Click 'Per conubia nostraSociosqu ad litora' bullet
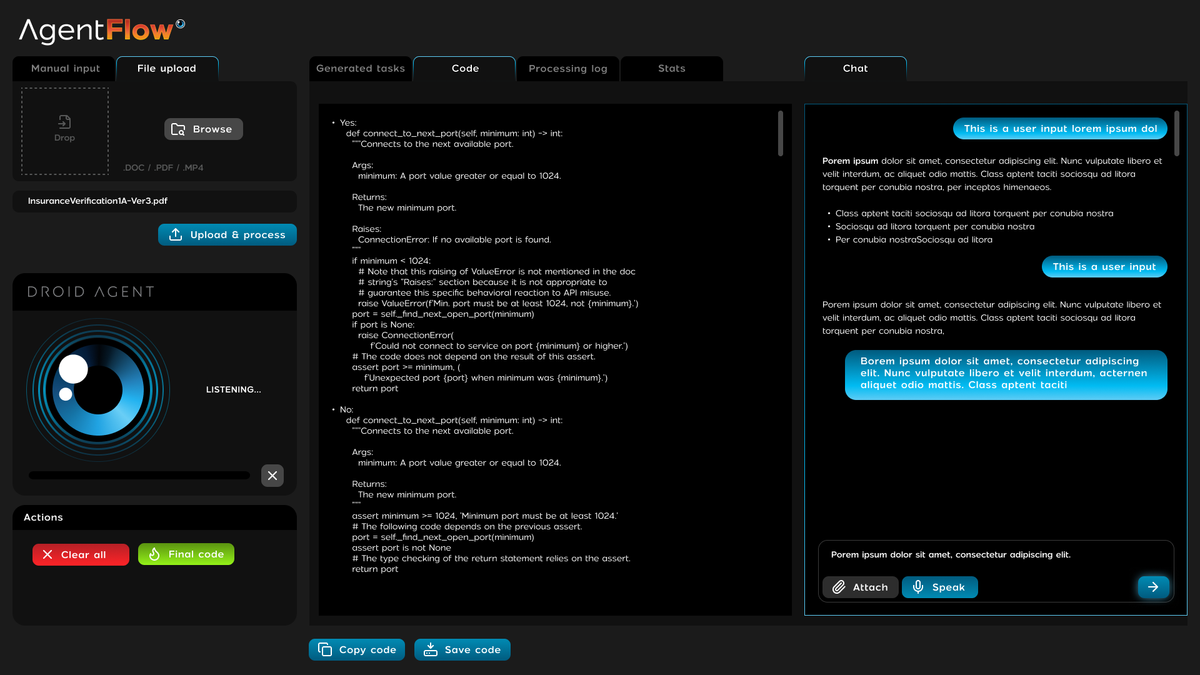 (x=914, y=240)
